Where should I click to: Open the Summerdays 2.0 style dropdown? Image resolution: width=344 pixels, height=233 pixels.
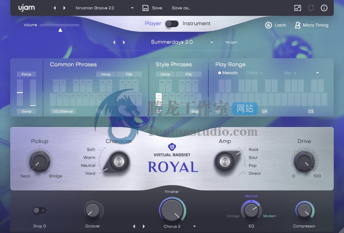pos(211,42)
